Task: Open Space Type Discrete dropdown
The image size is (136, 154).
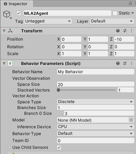Action: click(x=96, y=102)
